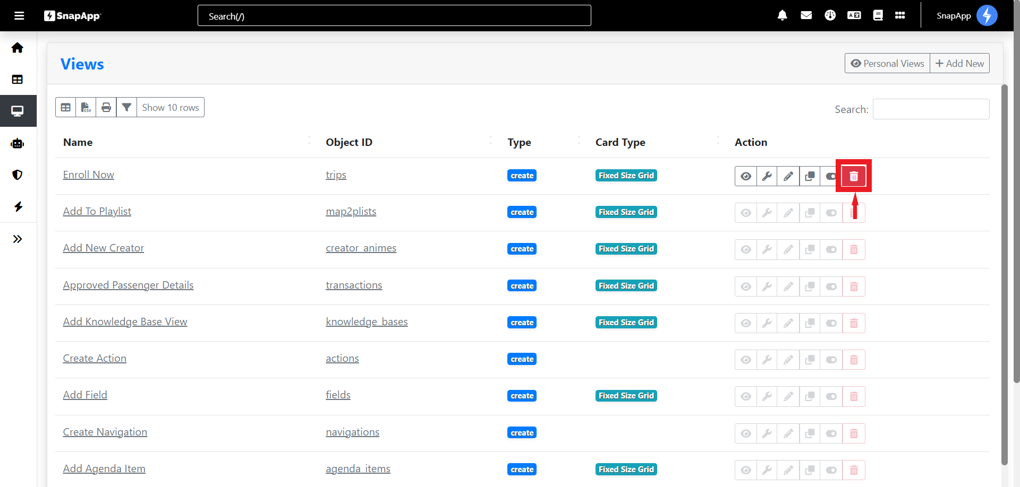
Task: Click the Personal Views button
Action: tap(887, 63)
